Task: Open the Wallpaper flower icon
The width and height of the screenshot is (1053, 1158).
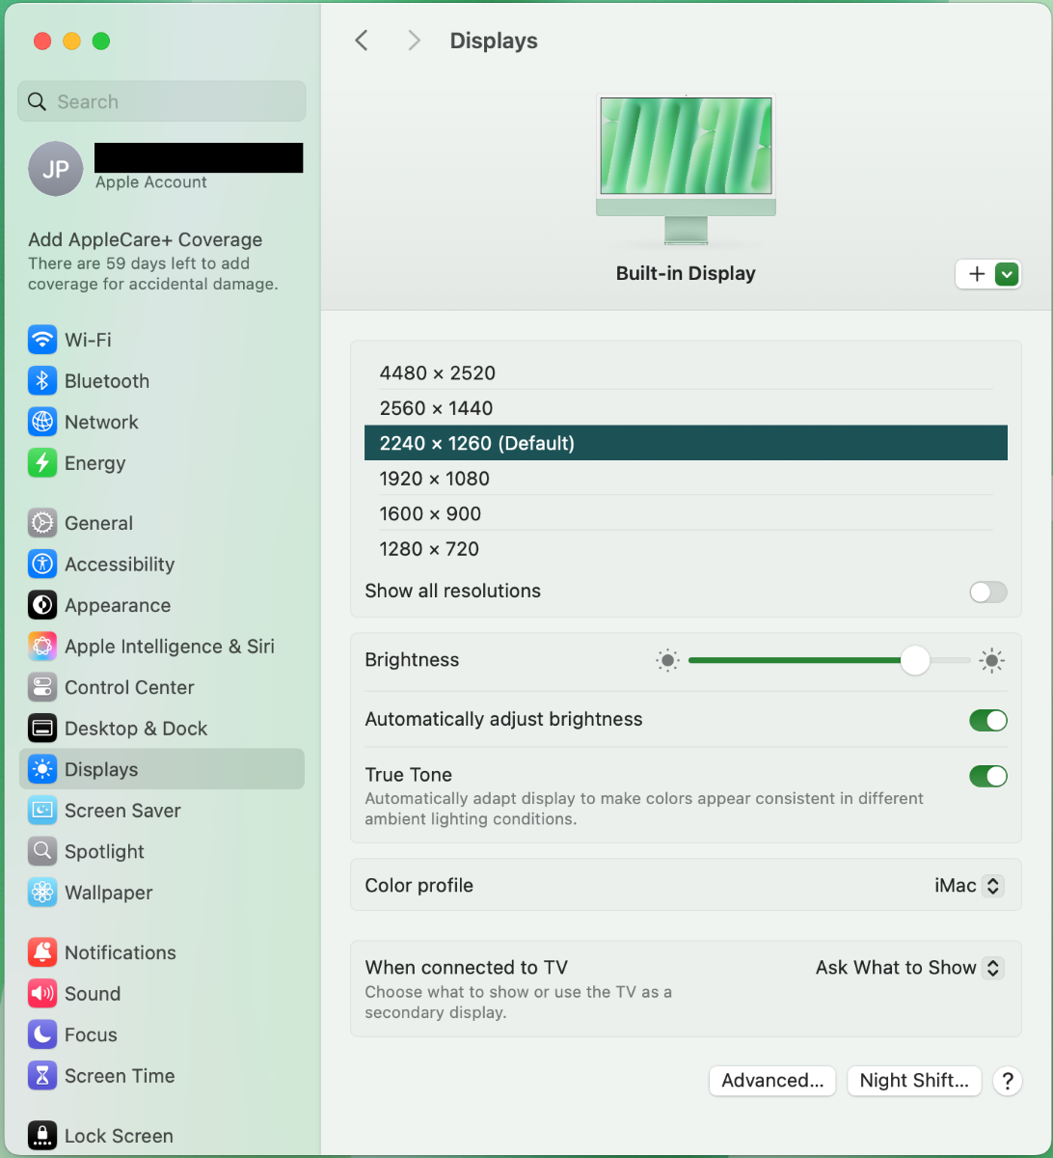Action: (x=42, y=893)
